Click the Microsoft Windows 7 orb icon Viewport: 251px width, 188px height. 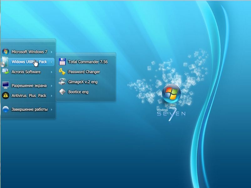coord(6,52)
